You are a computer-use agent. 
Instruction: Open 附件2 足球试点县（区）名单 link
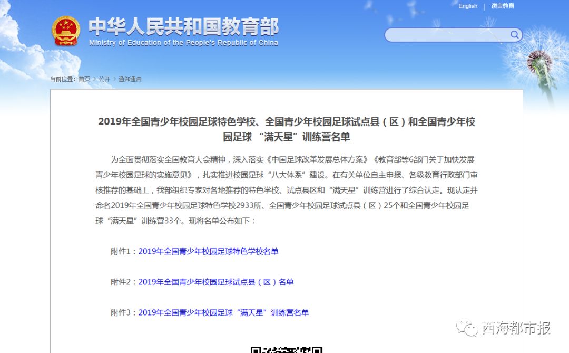coord(216,282)
